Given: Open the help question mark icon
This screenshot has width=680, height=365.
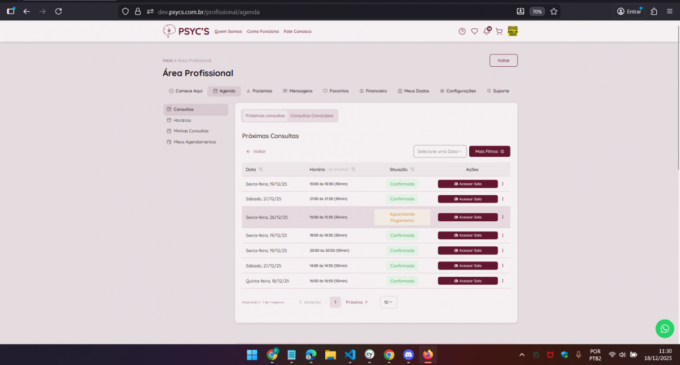Looking at the screenshot, I should 462,32.
